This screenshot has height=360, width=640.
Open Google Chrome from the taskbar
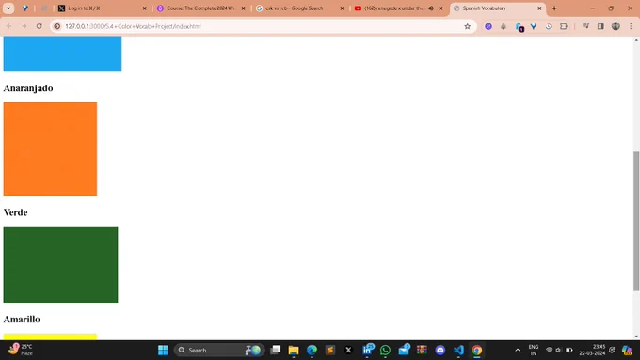477,350
